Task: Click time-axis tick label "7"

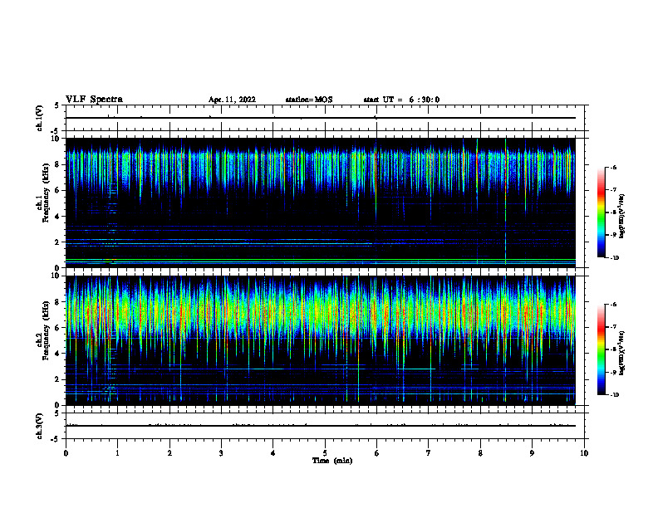Action: coord(429,453)
